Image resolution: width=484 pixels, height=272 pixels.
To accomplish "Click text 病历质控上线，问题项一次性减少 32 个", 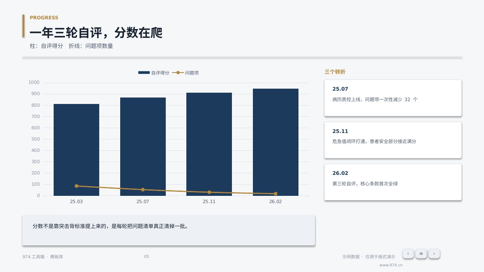I will [x=375, y=99].
